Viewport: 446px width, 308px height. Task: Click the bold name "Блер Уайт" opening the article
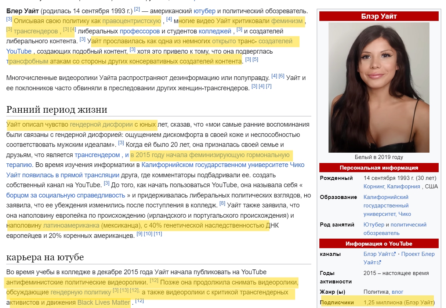(x=22, y=11)
